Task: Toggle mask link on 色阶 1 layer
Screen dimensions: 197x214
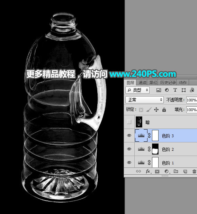Action: (x=149, y=163)
